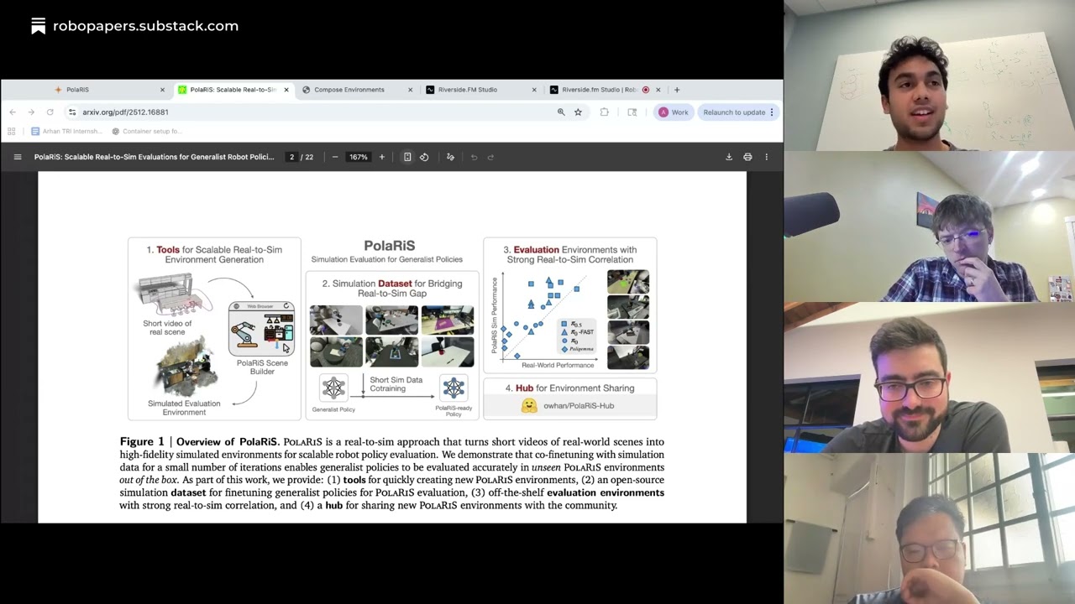Screen dimensions: 1075x604
Task: Reload the arxiv PDF page
Action: point(50,112)
